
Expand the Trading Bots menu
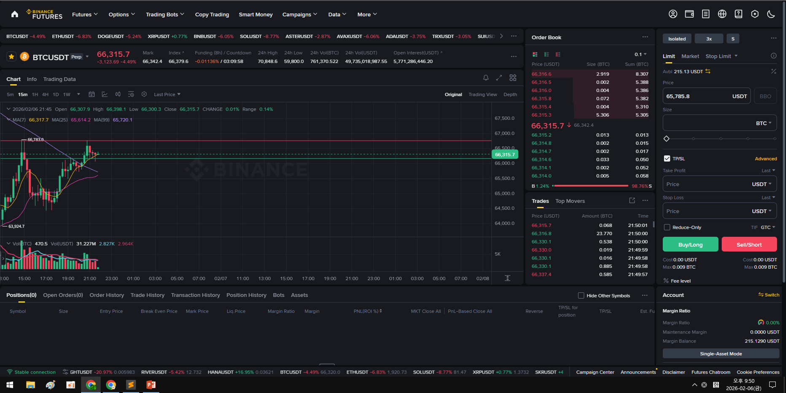click(165, 14)
